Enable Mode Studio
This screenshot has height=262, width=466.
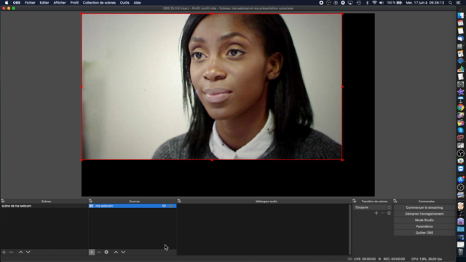[x=424, y=220]
